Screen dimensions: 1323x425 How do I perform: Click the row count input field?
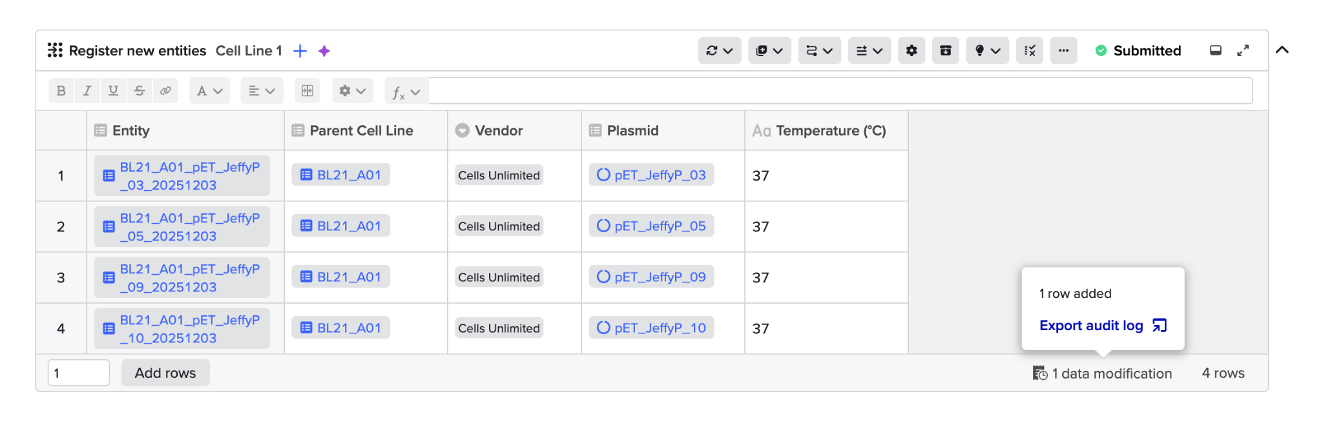point(78,373)
